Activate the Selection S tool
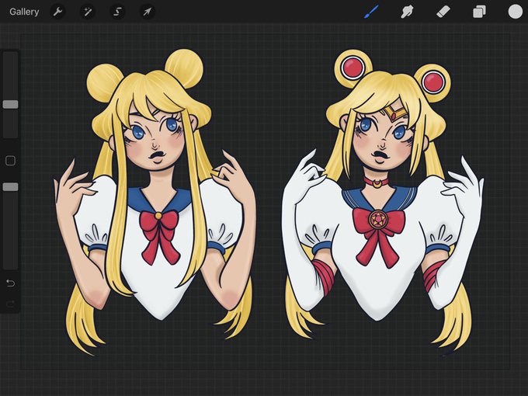Viewport: 528px width, 396px height. pyautogui.click(x=117, y=12)
